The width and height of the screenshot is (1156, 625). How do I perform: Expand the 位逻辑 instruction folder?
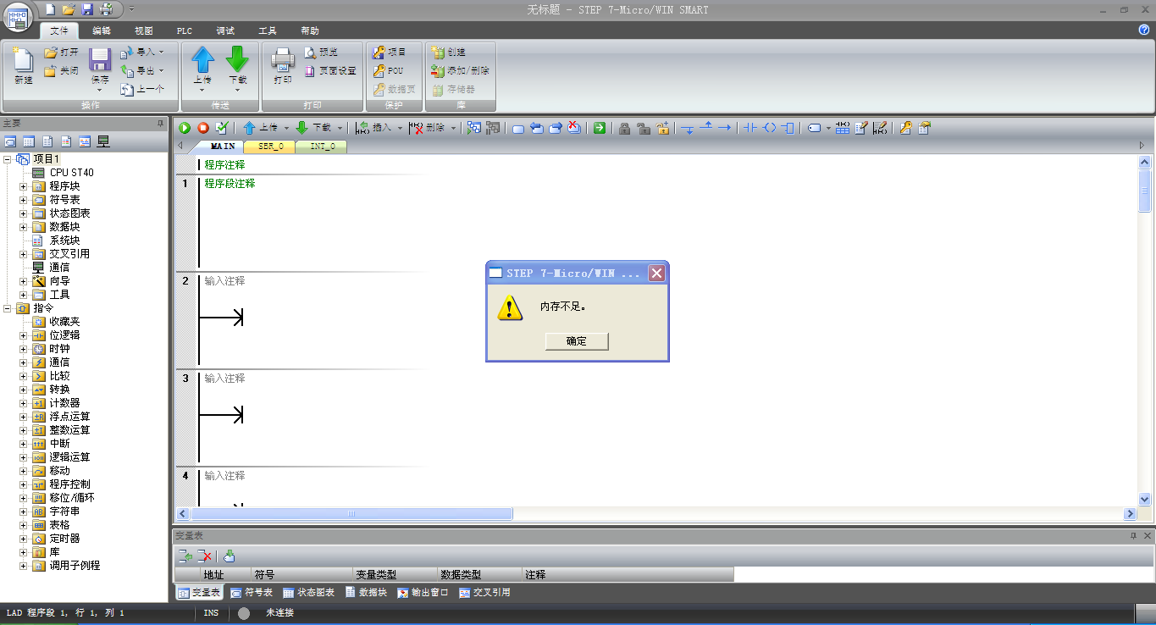tap(24, 335)
